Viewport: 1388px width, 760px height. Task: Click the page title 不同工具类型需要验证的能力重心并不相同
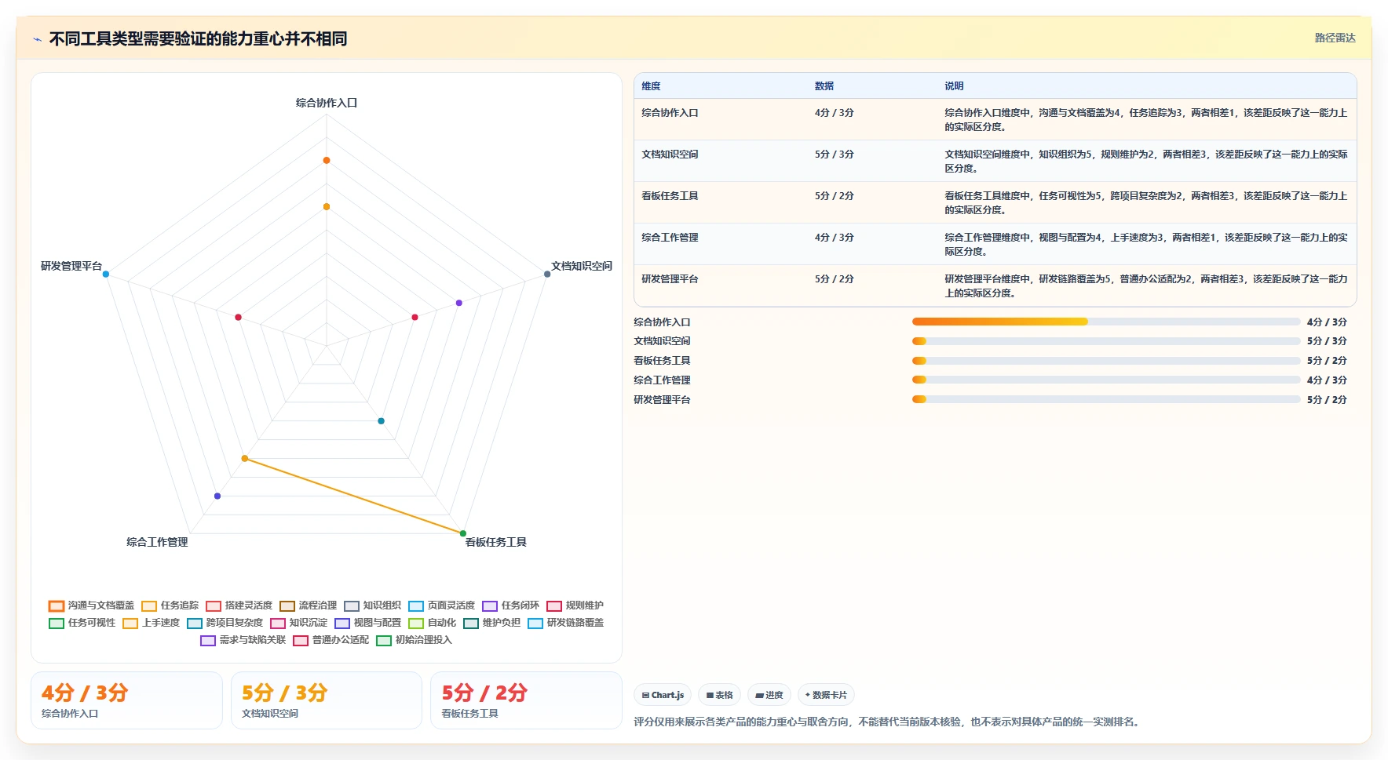[x=198, y=38]
